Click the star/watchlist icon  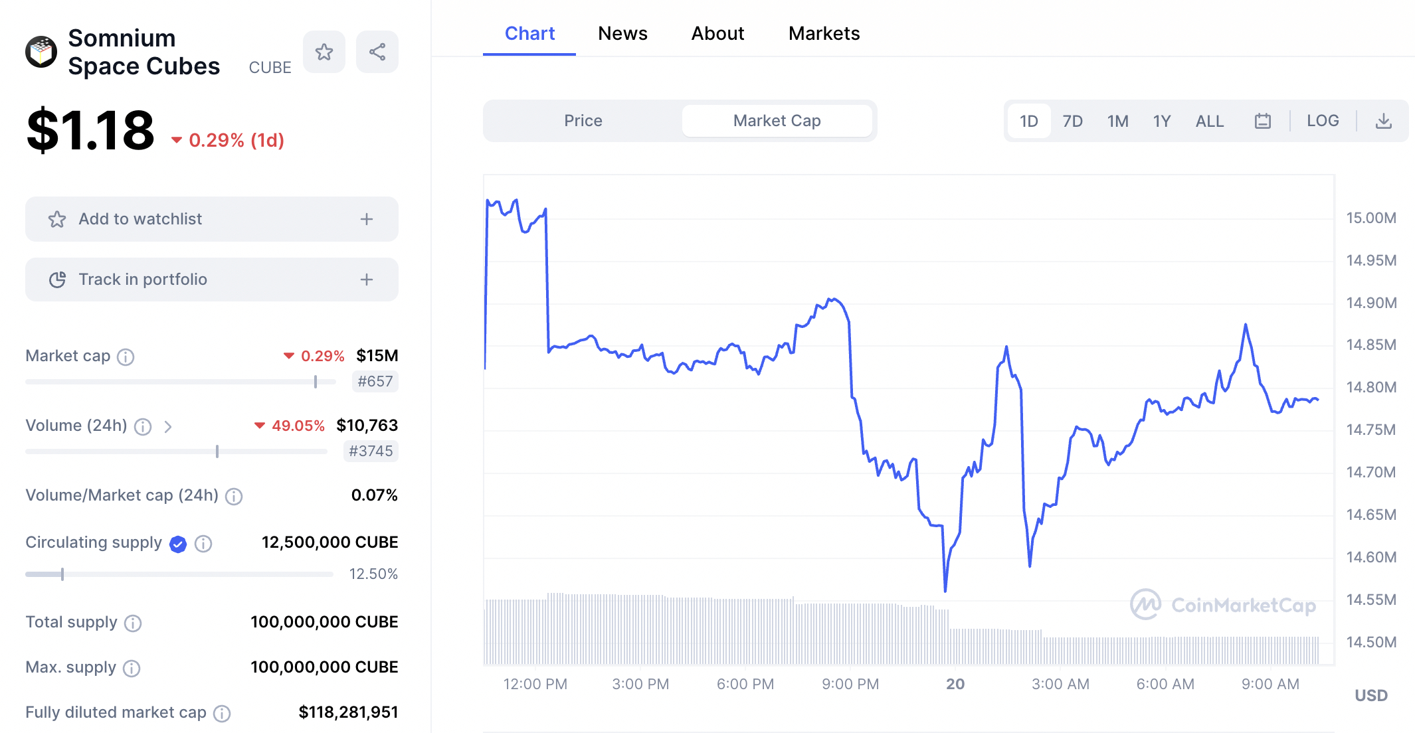(325, 51)
